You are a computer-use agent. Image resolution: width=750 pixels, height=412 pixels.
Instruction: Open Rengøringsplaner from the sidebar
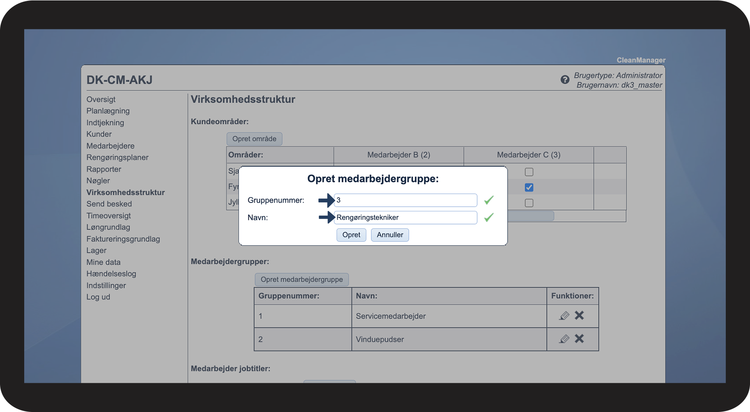point(118,157)
